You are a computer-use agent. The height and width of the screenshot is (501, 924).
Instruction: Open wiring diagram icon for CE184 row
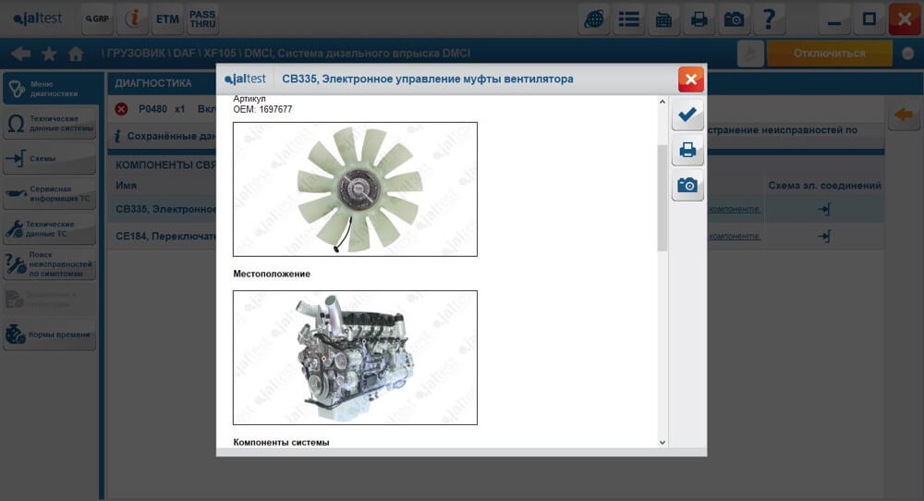[x=824, y=237]
